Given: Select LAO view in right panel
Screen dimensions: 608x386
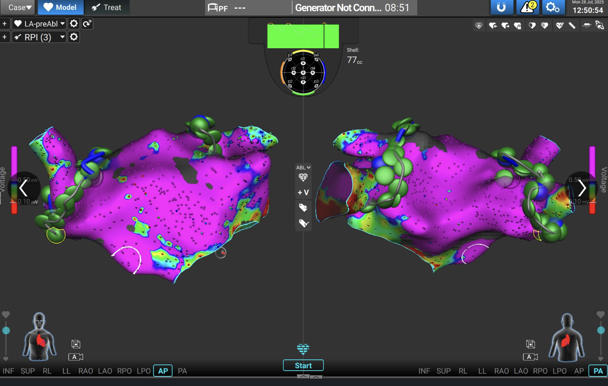Looking at the screenshot, I should point(521,371).
